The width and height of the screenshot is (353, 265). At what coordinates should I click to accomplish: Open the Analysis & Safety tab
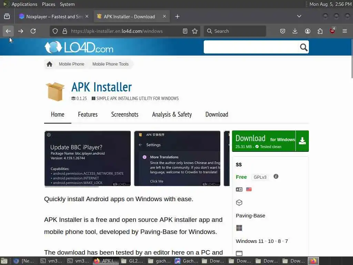point(172,115)
